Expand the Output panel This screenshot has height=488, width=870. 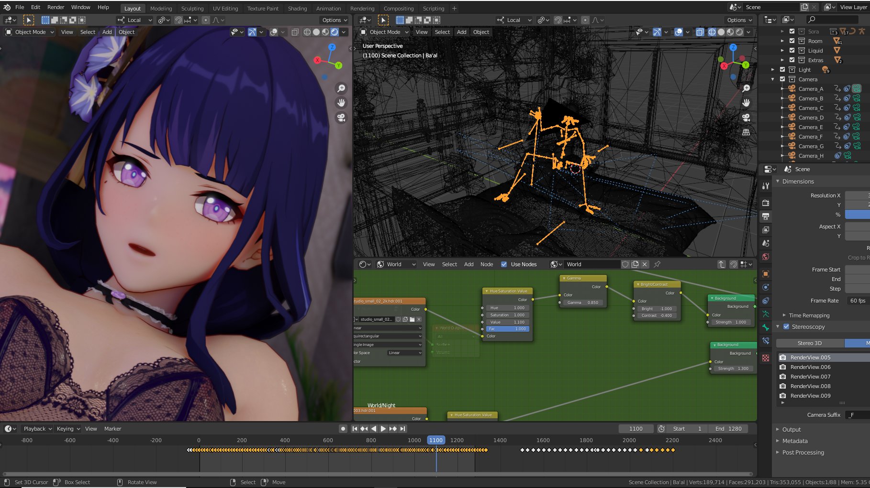tap(778, 430)
